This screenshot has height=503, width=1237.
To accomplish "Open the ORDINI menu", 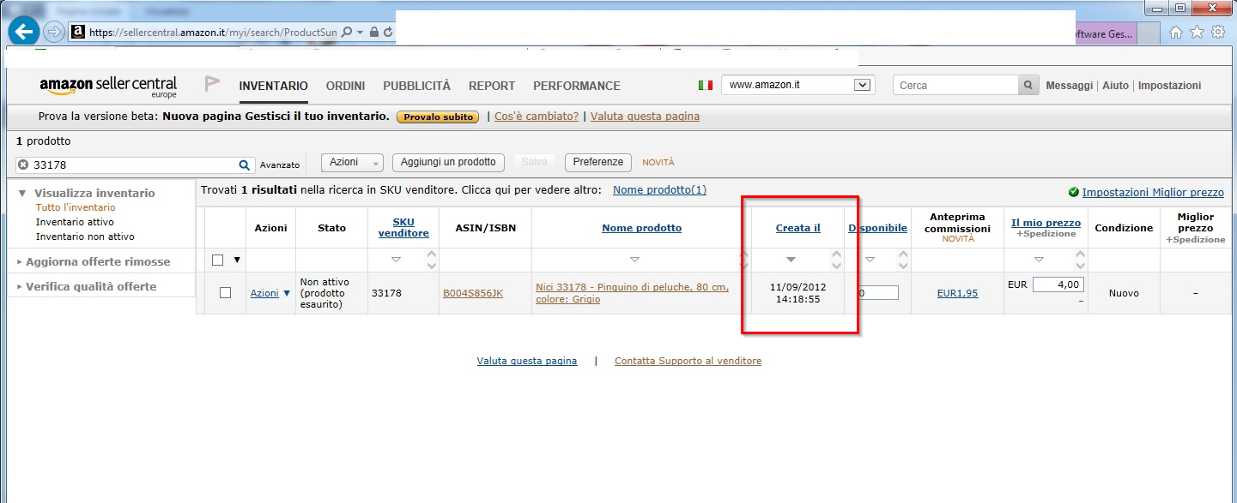I will pyautogui.click(x=345, y=86).
